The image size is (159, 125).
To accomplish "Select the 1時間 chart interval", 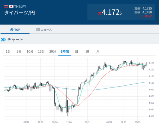I will coord(65,52).
